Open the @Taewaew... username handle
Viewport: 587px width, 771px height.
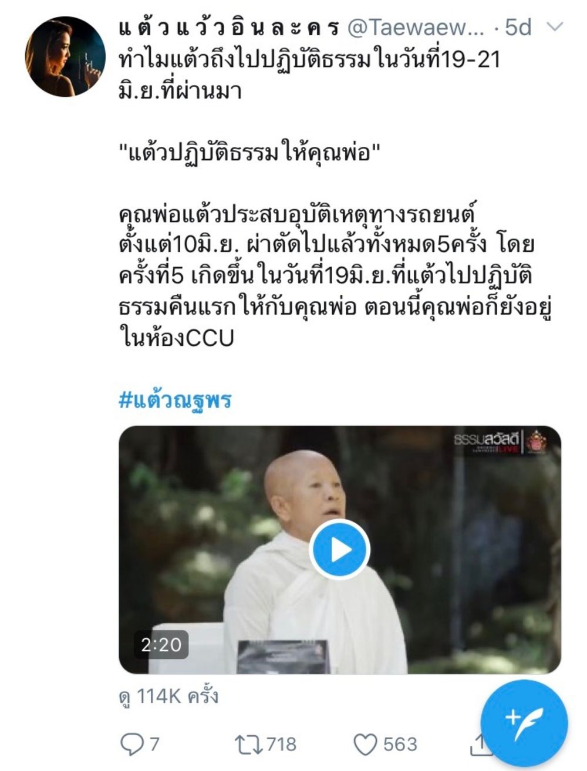(416, 27)
